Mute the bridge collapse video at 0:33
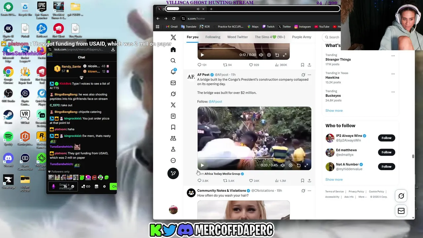 [x=283, y=165]
